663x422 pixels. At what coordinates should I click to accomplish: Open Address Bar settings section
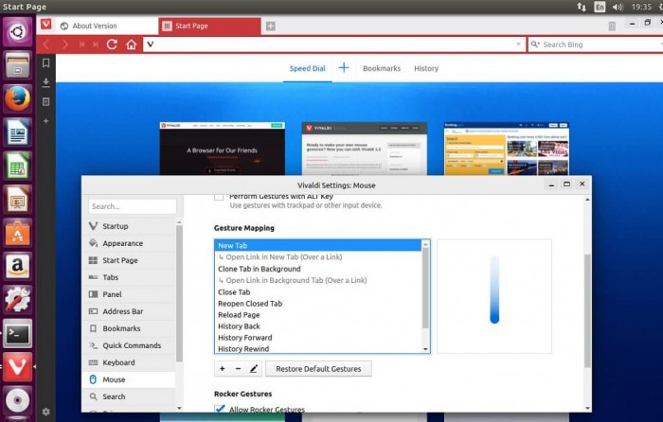click(x=129, y=311)
